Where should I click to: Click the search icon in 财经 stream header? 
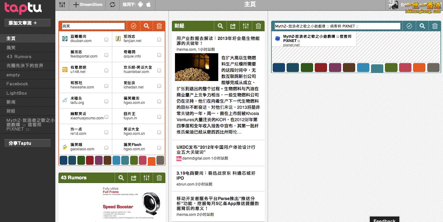tap(220, 26)
